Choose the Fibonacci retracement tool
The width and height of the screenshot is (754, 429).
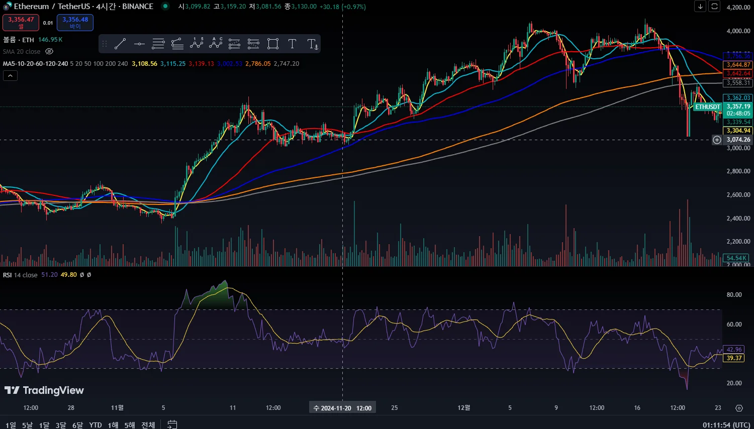(158, 44)
